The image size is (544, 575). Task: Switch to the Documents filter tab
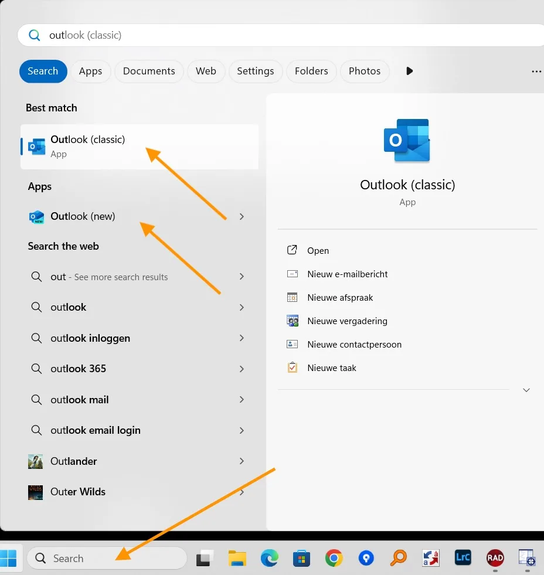tap(149, 71)
